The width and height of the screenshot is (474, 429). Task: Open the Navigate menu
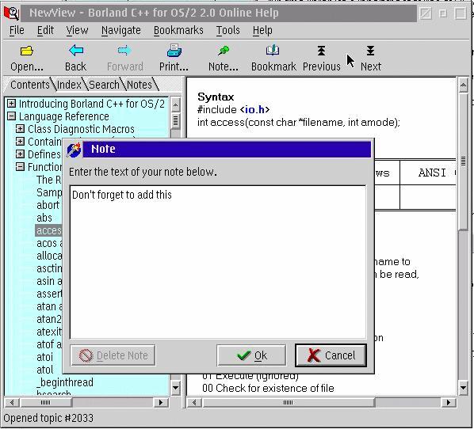click(121, 30)
